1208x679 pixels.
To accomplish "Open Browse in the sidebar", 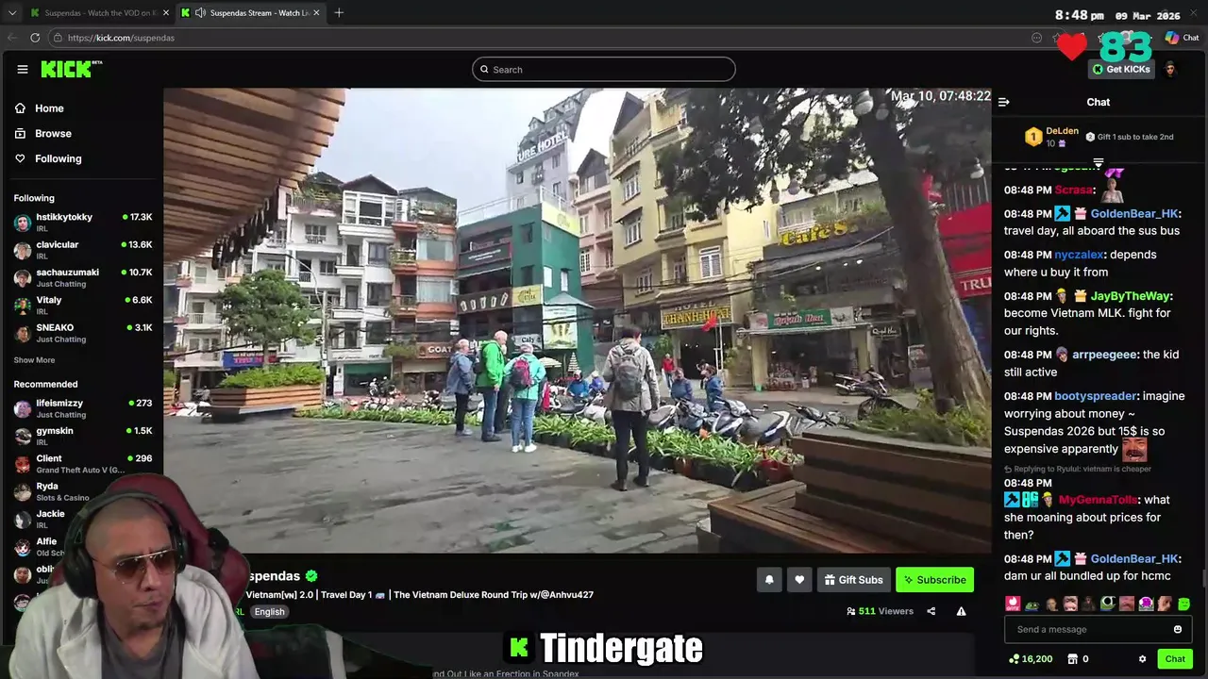I will 43,134.
